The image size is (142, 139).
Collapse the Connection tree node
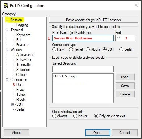pos(7,80)
